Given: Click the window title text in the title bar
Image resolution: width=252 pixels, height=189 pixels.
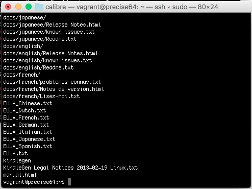Looking at the screenshot, I should (x=132, y=7).
